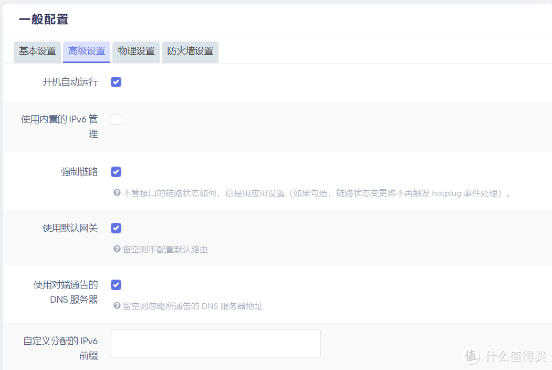This screenshot has width=552, height=370.
Task: Click the help icon next to 强制链路
Action: [x=116, y=193]
